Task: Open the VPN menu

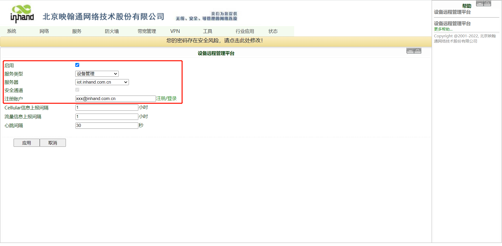Action: click(175, 31)
